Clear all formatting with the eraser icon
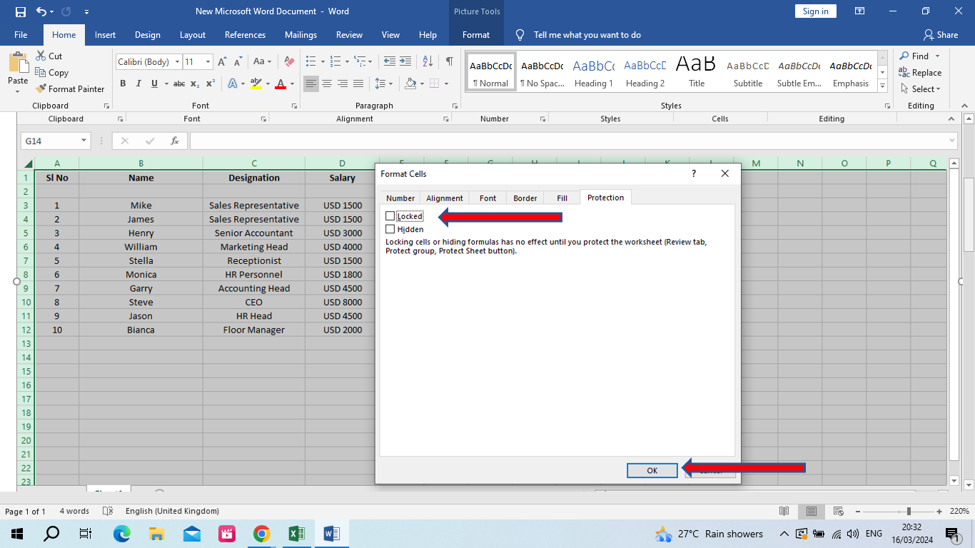 click(289, 62)
